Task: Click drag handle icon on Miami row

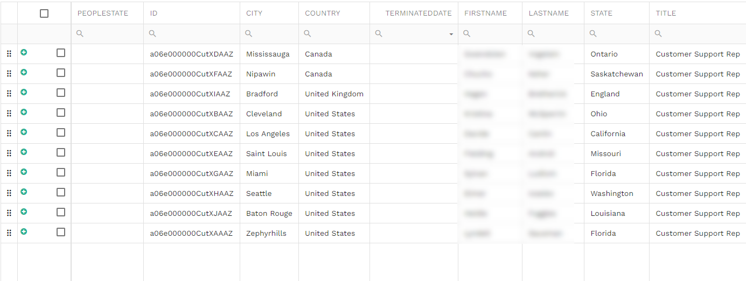Action: (9, 173)
